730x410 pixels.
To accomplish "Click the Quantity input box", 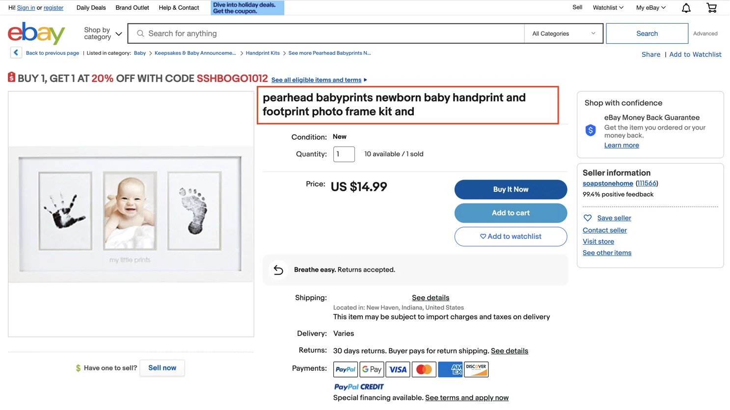I will pyautogui.click(x=344, y=154).
